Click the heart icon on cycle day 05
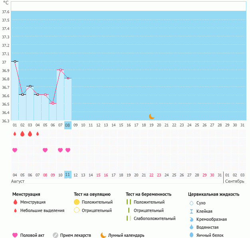250x238 pixels. pyautogui.click(x=45, y=150)
